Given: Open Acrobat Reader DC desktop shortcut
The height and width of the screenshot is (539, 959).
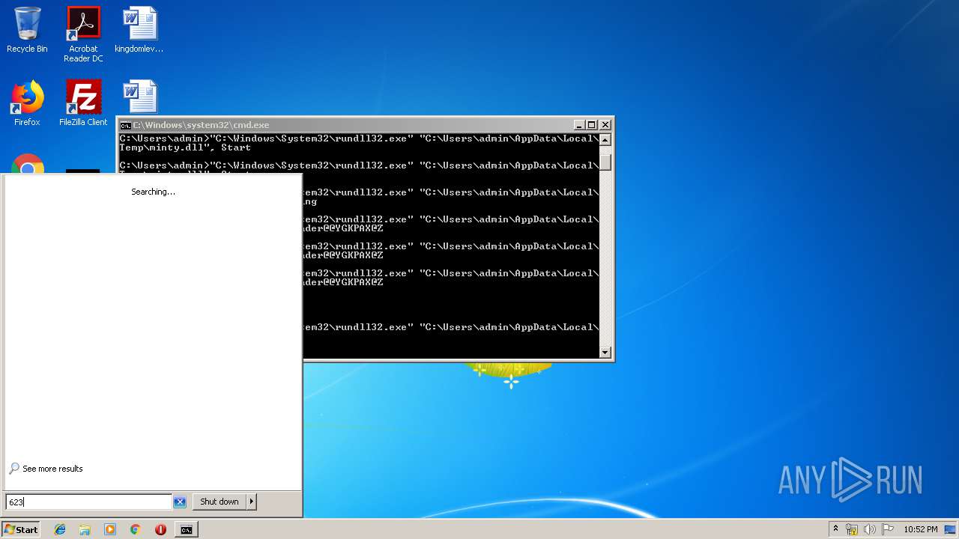Looking at the screenshot, I should coord(83,34).
